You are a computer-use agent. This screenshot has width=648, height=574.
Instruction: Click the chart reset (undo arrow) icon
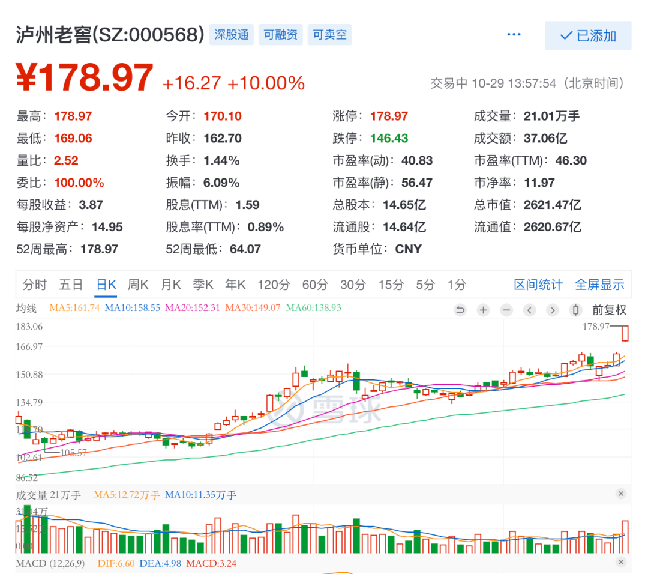click(460, 310)
